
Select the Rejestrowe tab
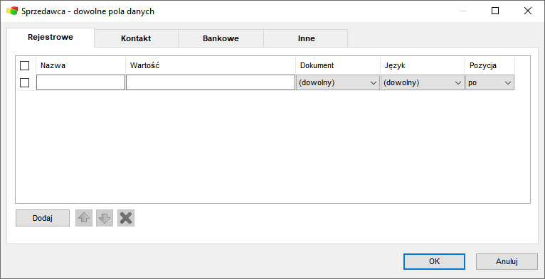coord(51,38)
